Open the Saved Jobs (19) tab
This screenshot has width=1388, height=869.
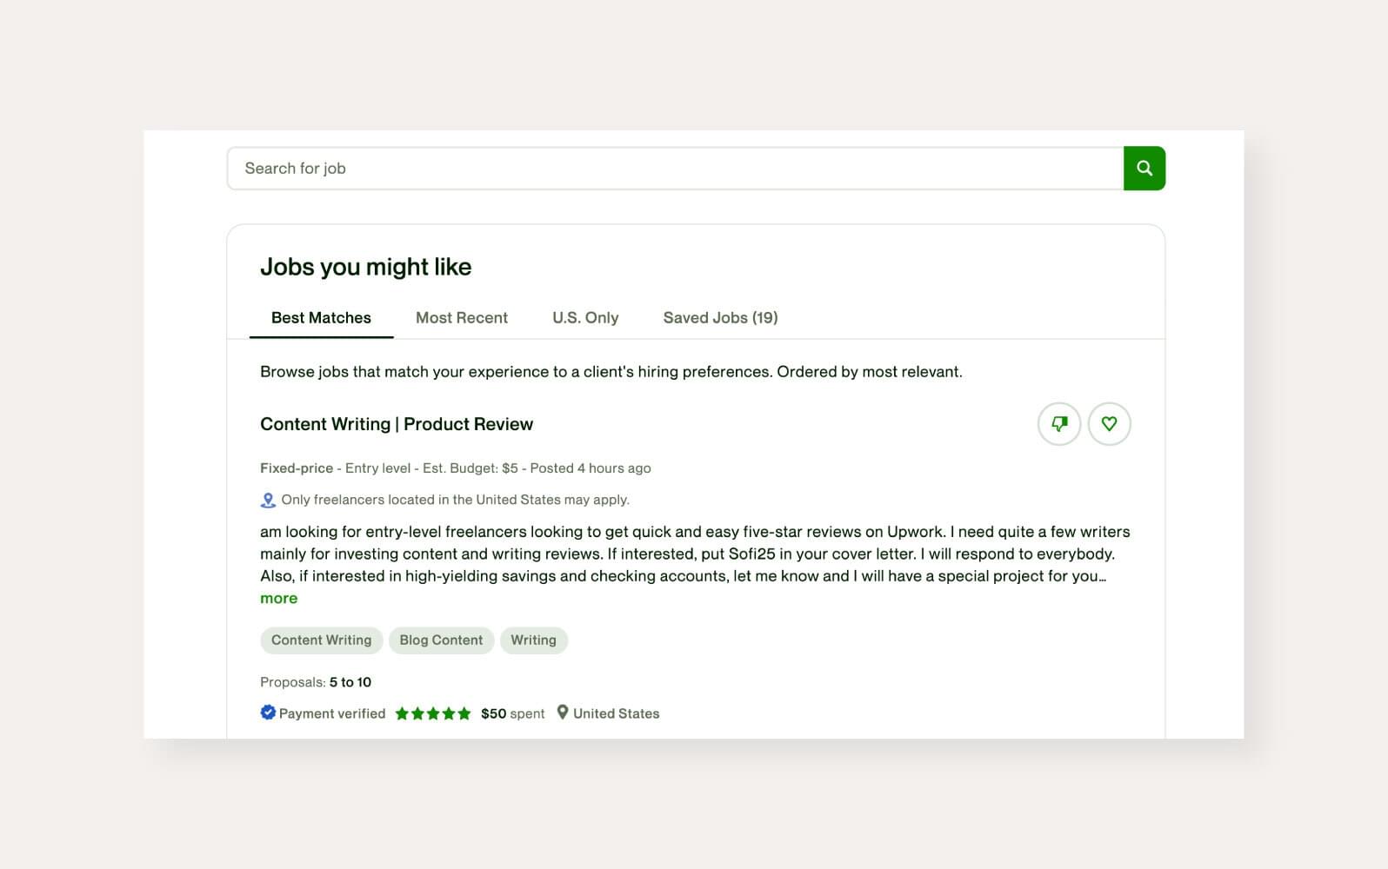point(720,317)
